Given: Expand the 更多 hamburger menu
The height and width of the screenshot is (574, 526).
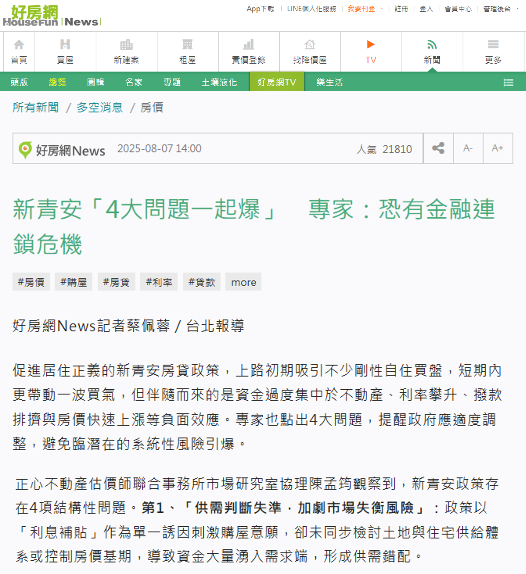Looking at the screenshot, I should coord(493,44).
